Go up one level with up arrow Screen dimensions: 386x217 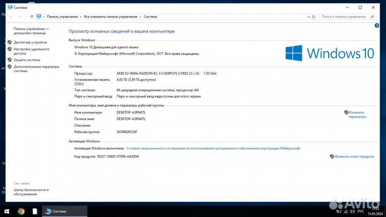32,17
